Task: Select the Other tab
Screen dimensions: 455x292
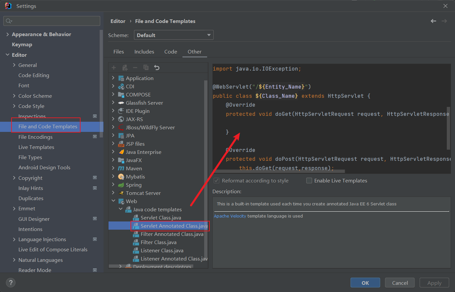Action: [195, 52]
